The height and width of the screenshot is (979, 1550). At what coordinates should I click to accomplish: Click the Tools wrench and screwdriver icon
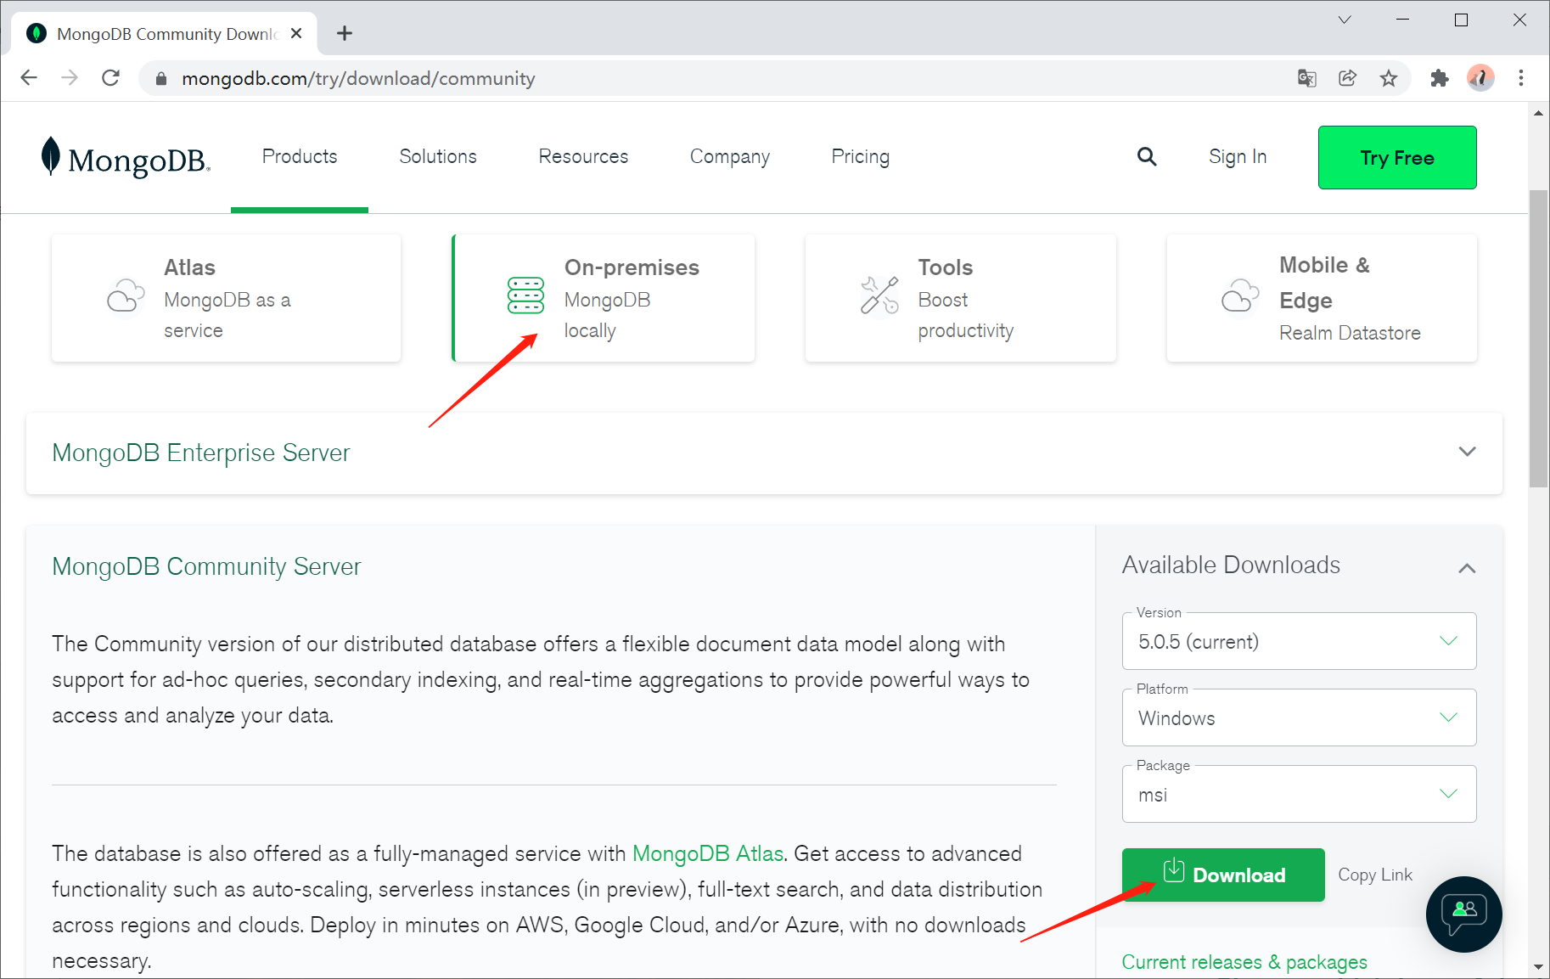click(879, 295)
